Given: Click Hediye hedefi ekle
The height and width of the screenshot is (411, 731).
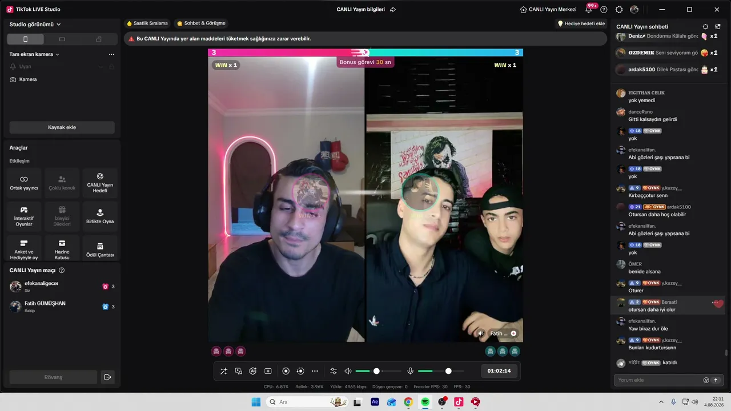Looking at the screenshot, I should [581, 23].
